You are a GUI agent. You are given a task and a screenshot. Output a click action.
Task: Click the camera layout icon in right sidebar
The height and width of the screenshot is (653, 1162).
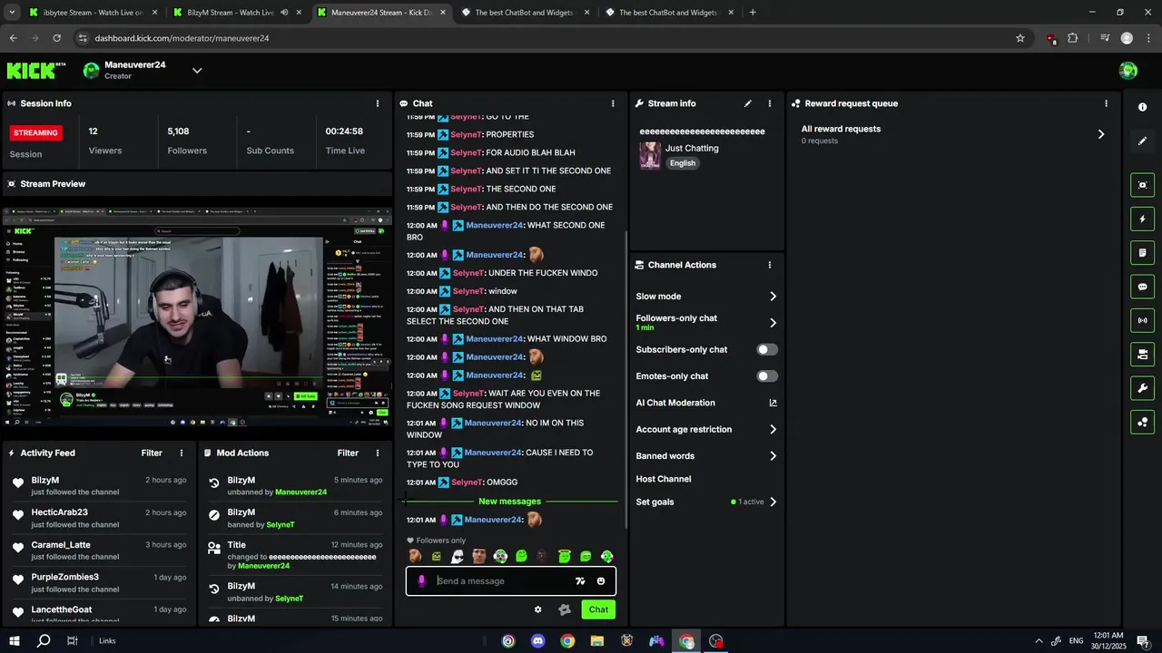coord(1142,354)
